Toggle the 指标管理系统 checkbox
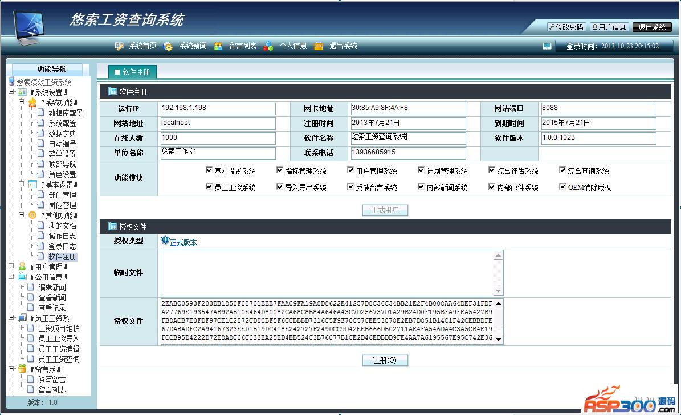Image resolution: width=681 pixels, height=415 pixels. 280,170
